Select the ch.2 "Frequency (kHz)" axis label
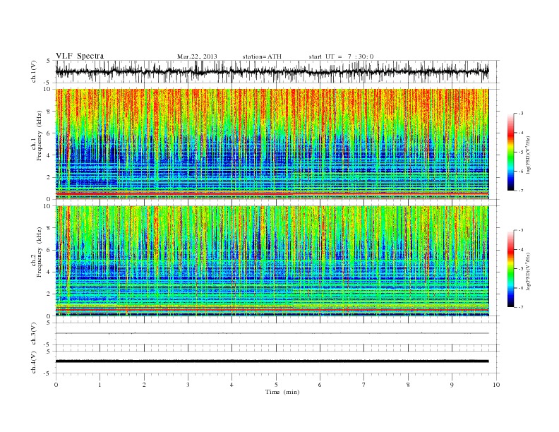The width and height of the screenshot is (559, 432). tap(40, 252)
